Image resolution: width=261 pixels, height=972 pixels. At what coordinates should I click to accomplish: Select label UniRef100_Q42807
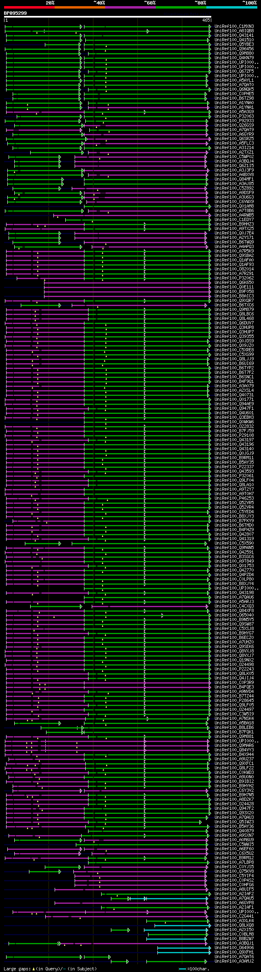point(234,534)
